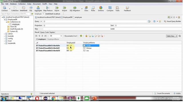This screenshot has width=183, height=102.
Task: Click the green refresh results icon
Action: click(x=81, y=36)
